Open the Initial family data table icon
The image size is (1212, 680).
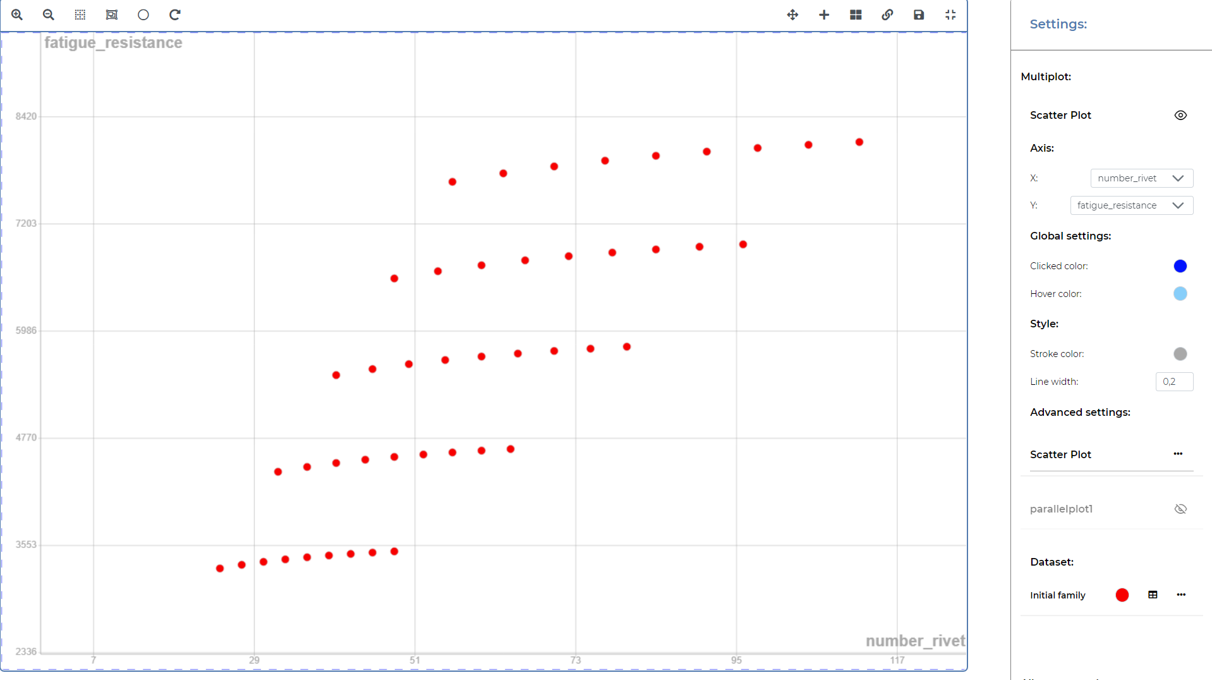point(1153,595)
